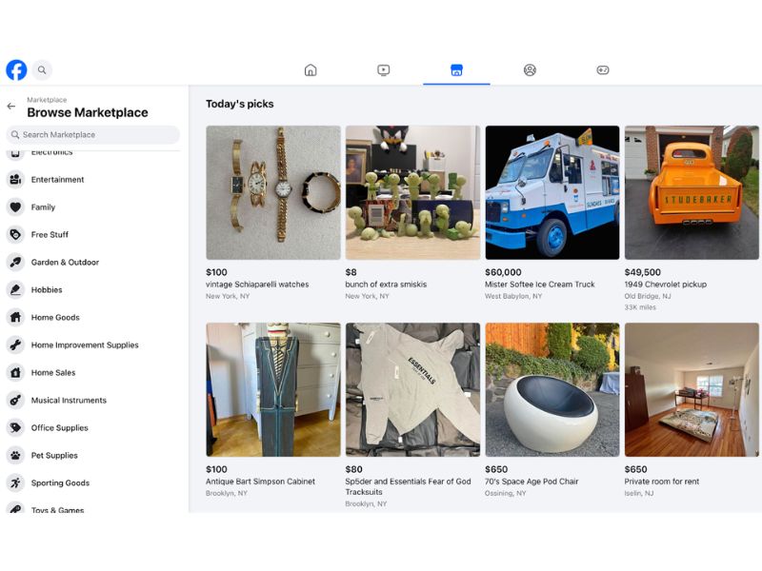
Task: Open the Watch video tab icon
Action: click(x=384, y=69)
